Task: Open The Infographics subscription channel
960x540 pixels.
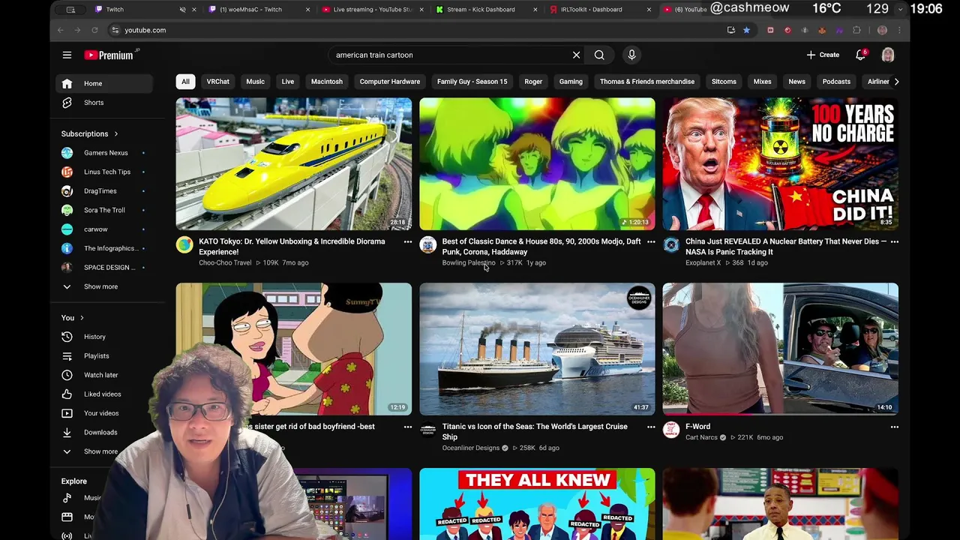Action: pos(104,248)
